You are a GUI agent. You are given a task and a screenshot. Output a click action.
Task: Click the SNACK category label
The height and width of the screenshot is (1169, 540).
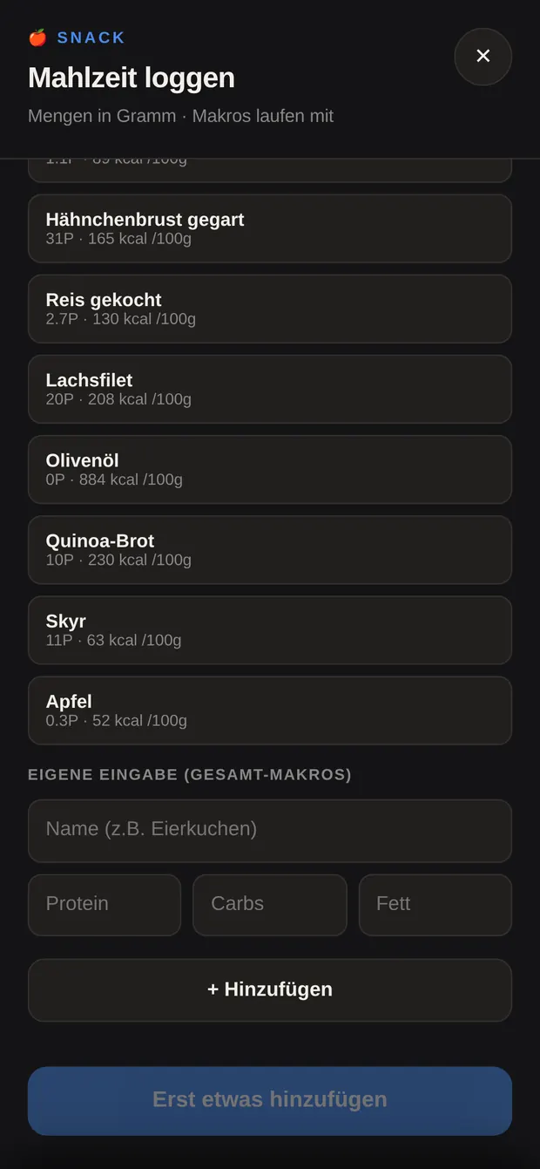(91, 37)
